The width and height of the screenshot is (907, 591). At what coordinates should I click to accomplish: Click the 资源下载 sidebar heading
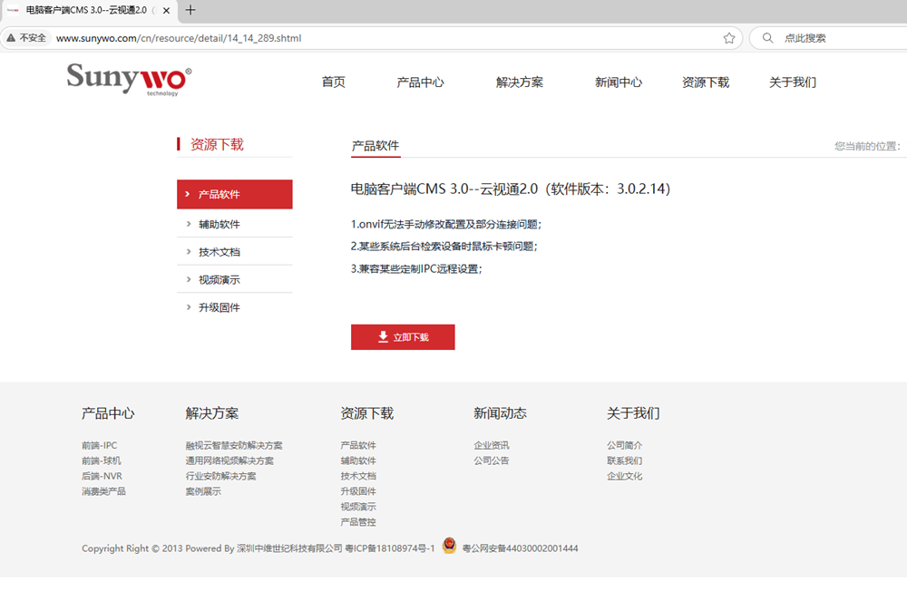[217, 144]
